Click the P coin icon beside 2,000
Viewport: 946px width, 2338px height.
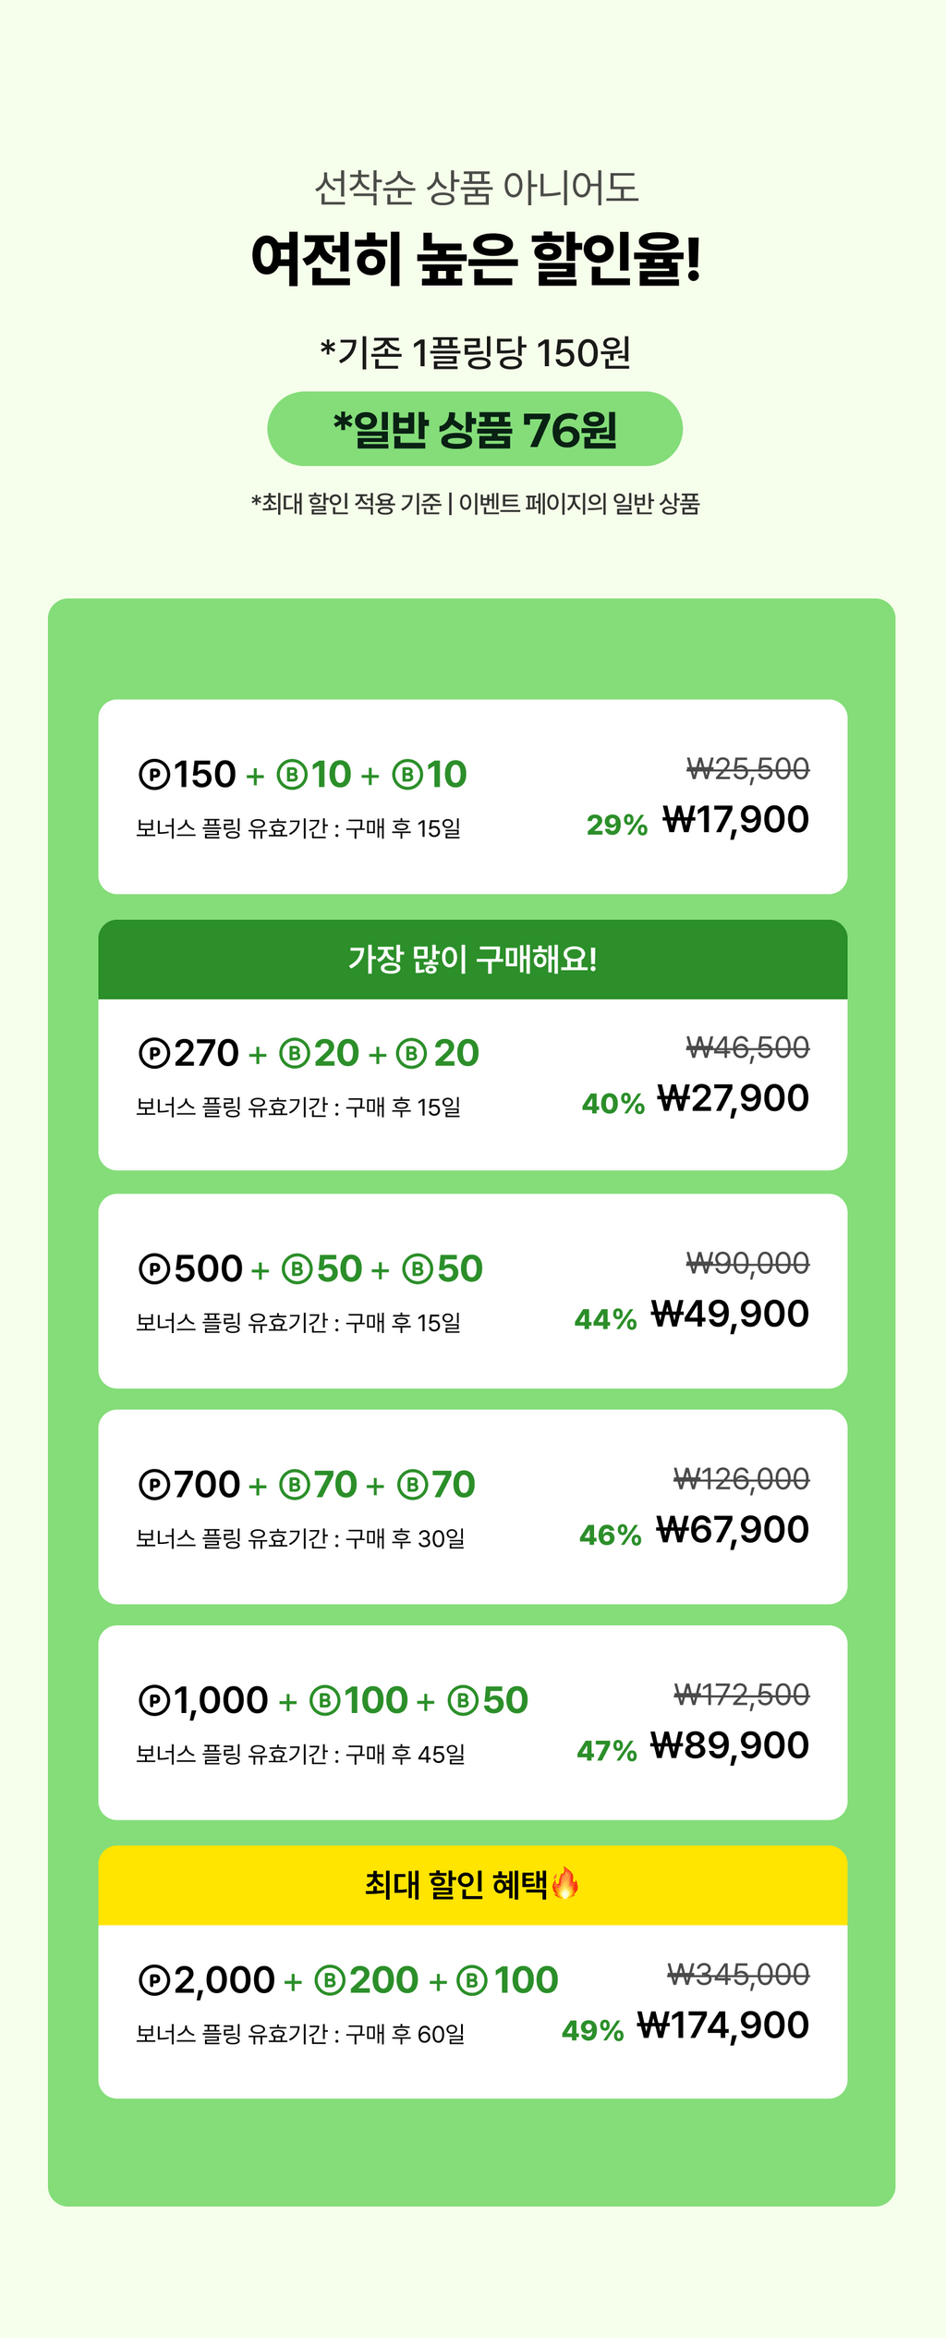coord(154,1979)
